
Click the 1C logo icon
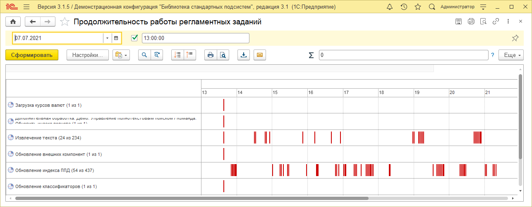pyautogui.click(x=11, y=7)
